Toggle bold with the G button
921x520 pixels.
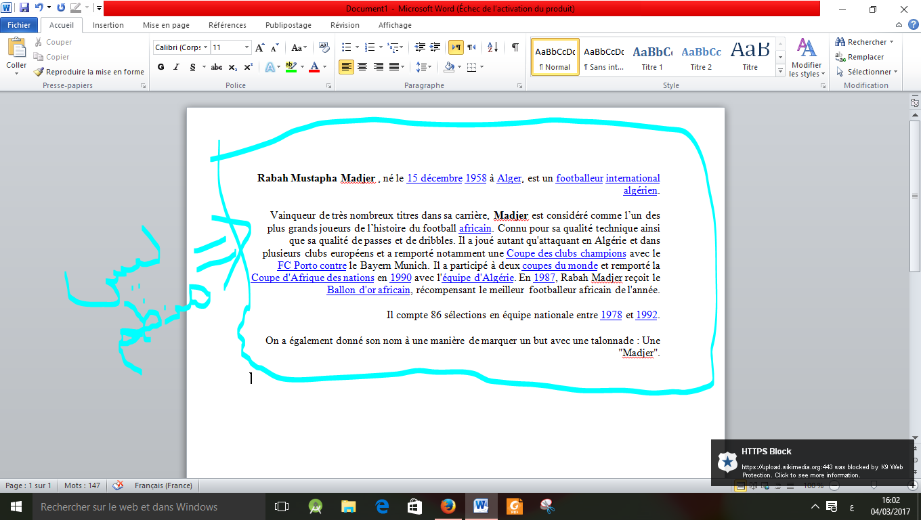160,67
